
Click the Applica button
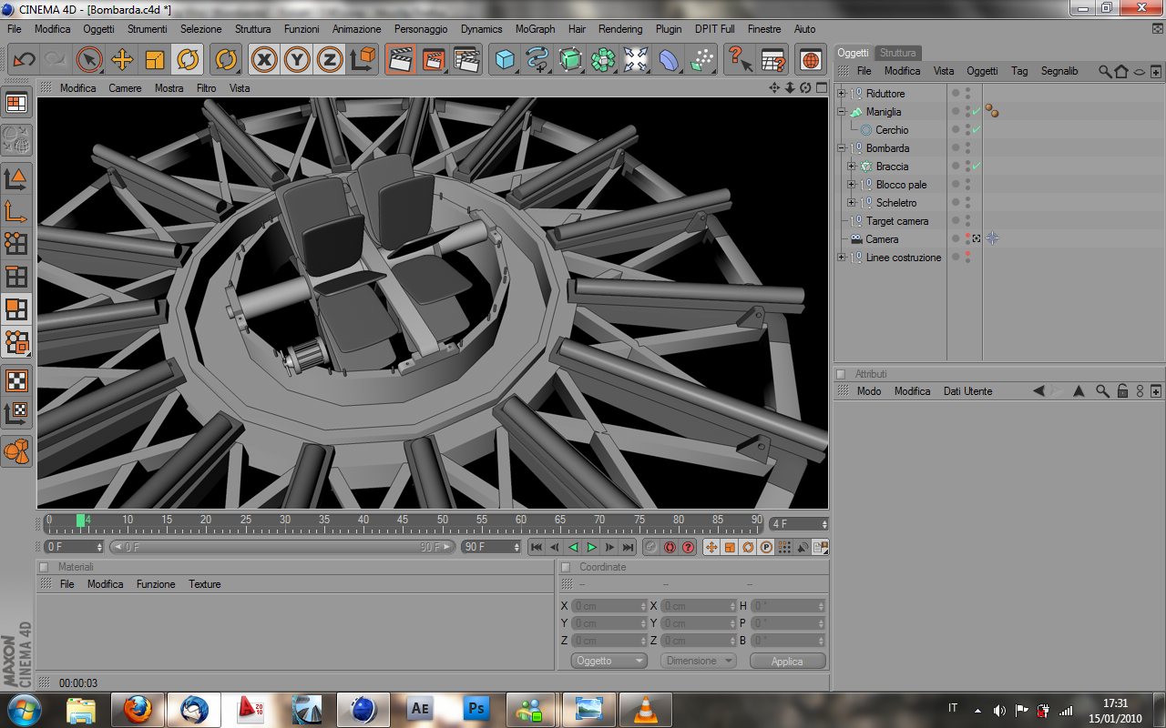(787, 662)
